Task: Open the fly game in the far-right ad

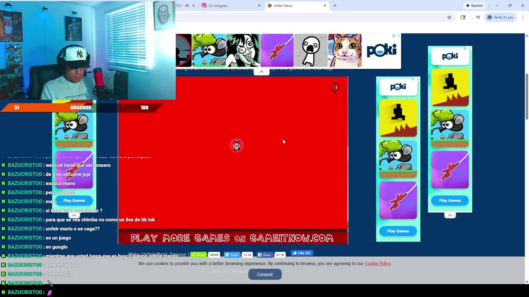Action: 450,129
